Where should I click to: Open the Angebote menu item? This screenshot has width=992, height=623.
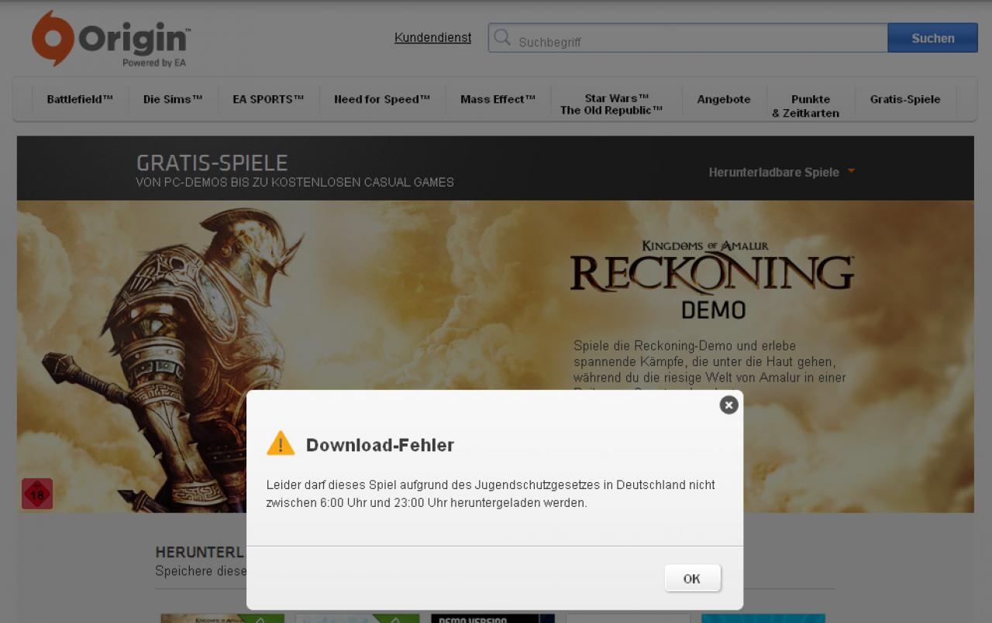pos(724,99)
